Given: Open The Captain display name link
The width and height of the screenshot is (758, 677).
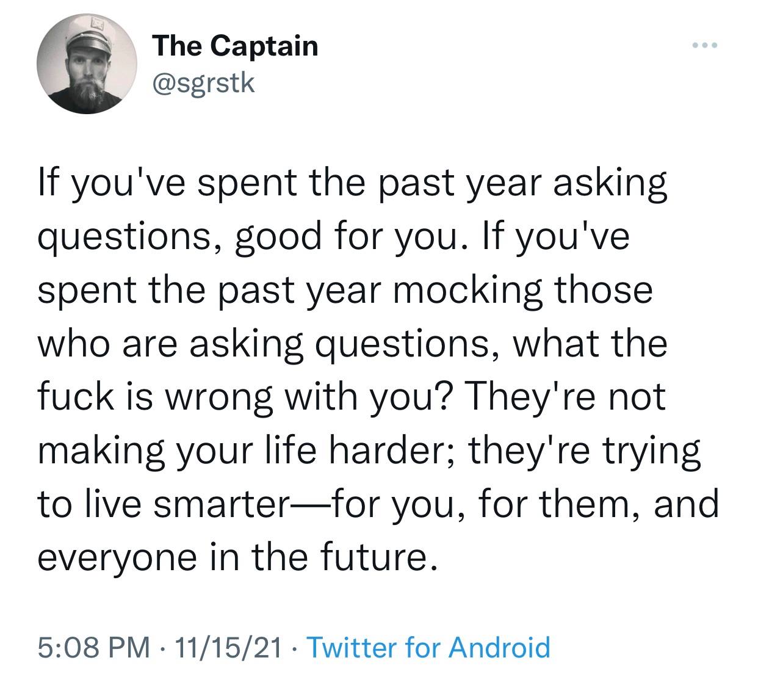Looking at the screenshot, I should [x=236, y=46].
